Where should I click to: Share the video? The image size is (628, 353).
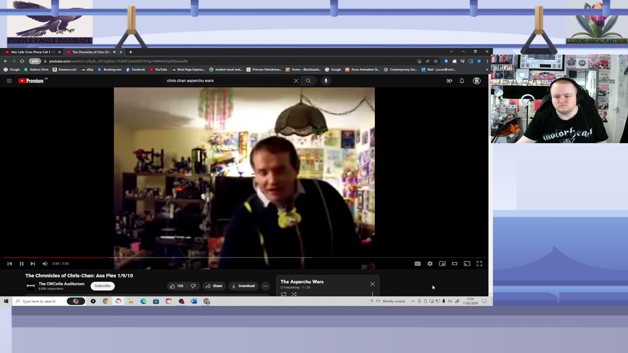214,286
